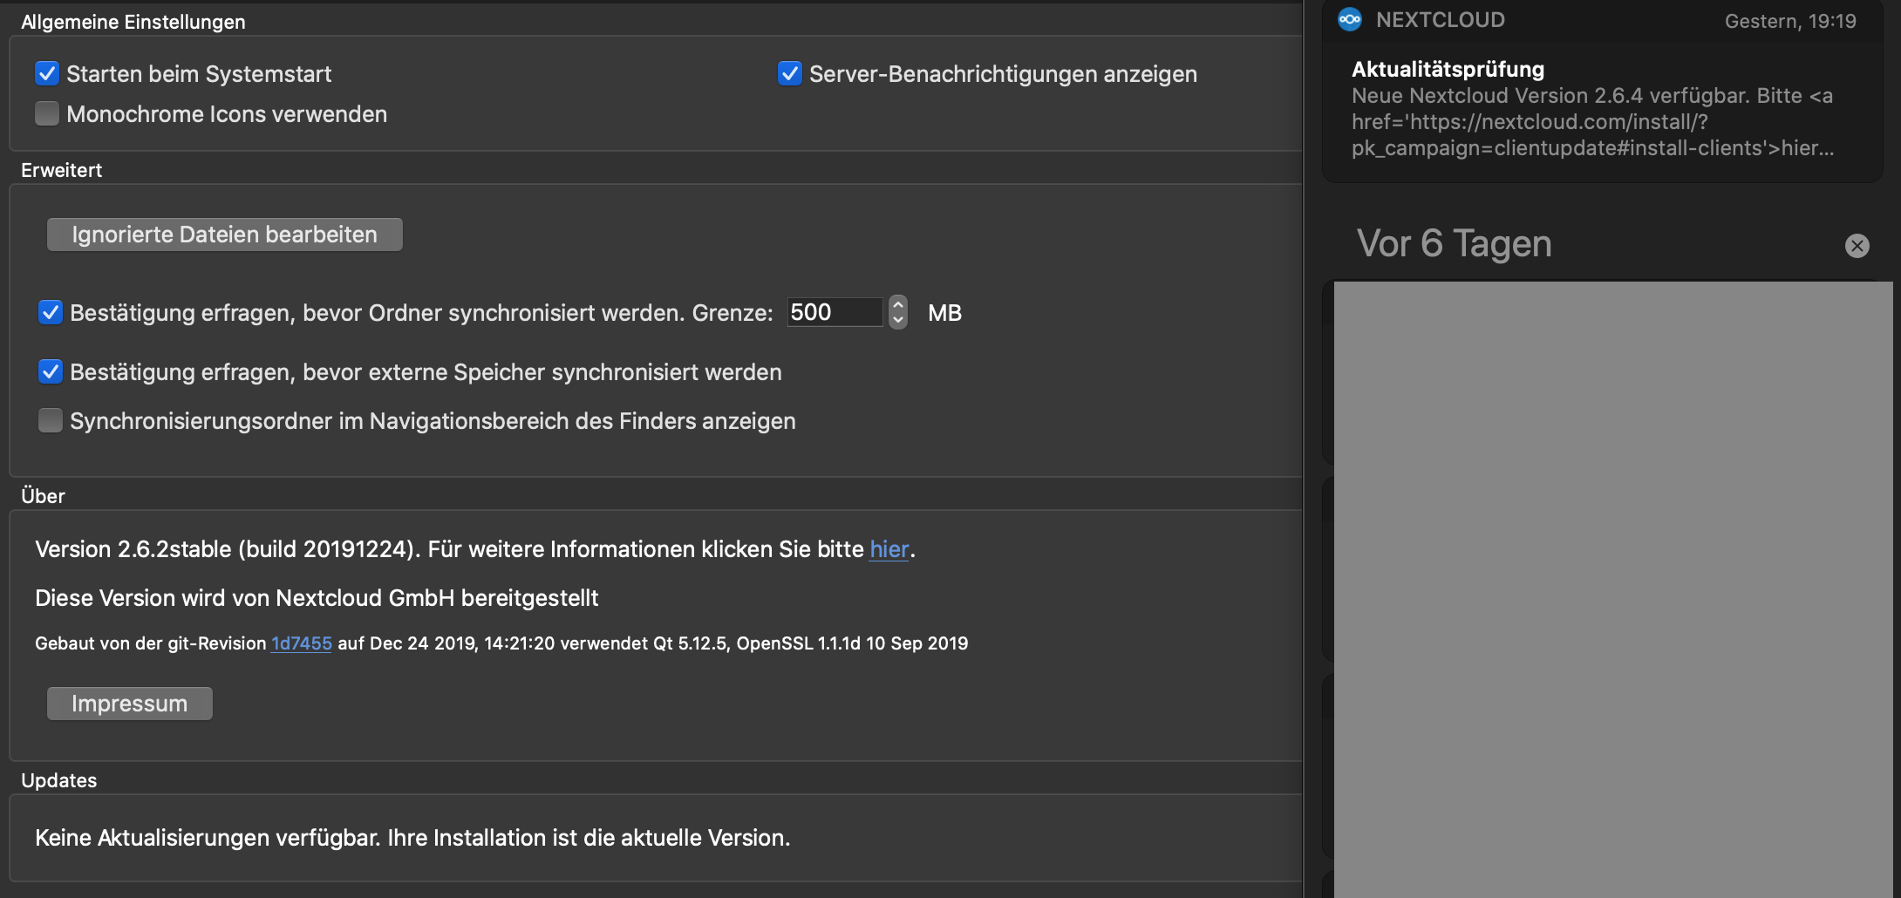The height and width of the screenshot is (898, 1901).
Task: Click the Nextcloud notification app icon
Action: pyautogui.click(x=1350, y=19)
